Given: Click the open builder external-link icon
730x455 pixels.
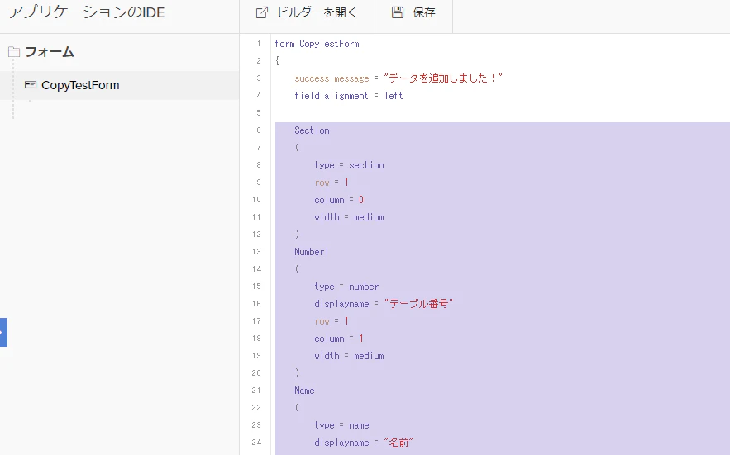Looking at the screenshot, I should pyautogui.click(x=262, y=12).
